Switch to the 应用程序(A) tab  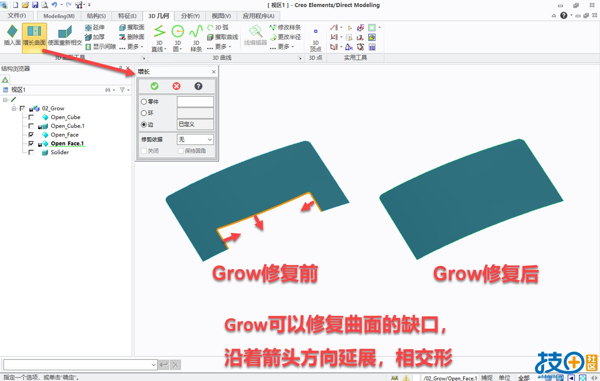click(x=259, y=16)
